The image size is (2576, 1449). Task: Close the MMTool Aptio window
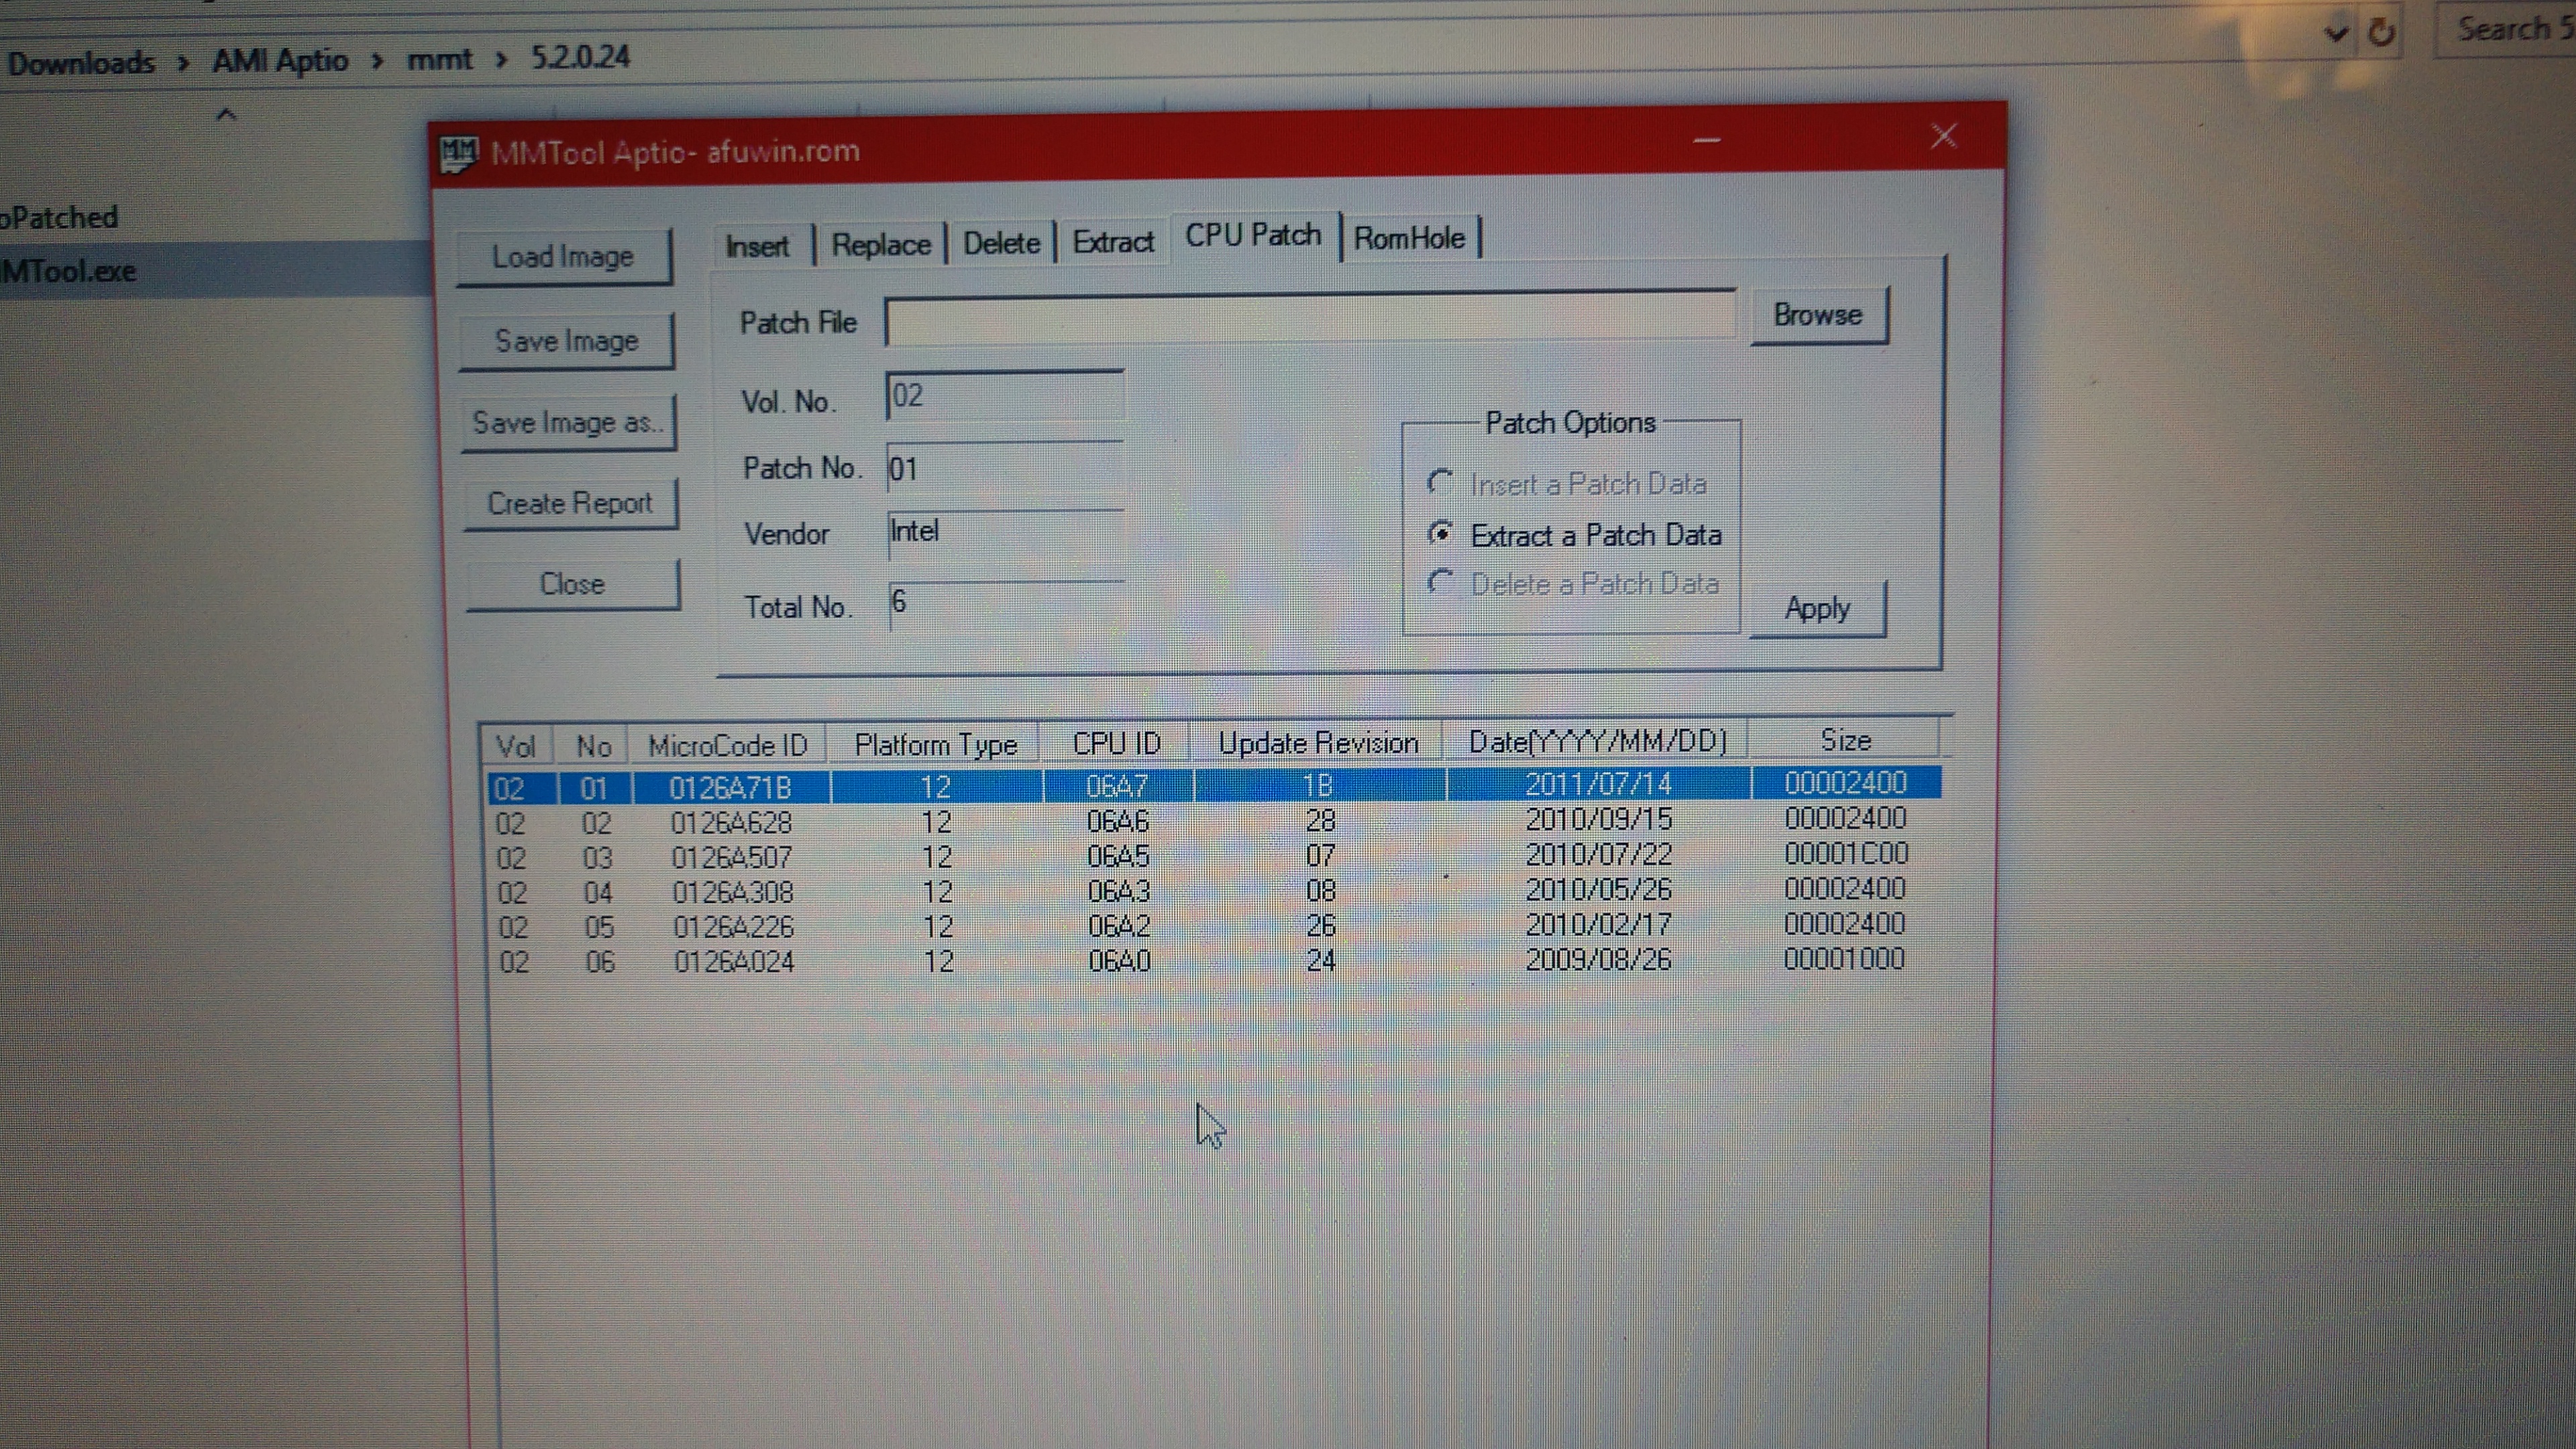click(x=1943, y=135)
